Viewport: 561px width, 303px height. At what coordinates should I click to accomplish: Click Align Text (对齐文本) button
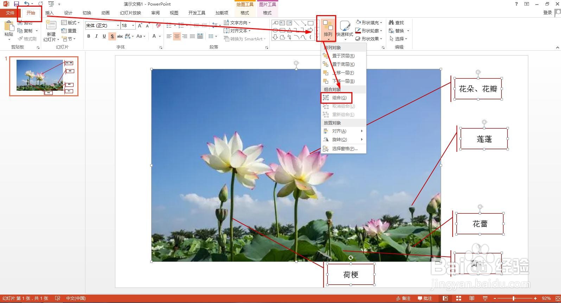point(237,31)
